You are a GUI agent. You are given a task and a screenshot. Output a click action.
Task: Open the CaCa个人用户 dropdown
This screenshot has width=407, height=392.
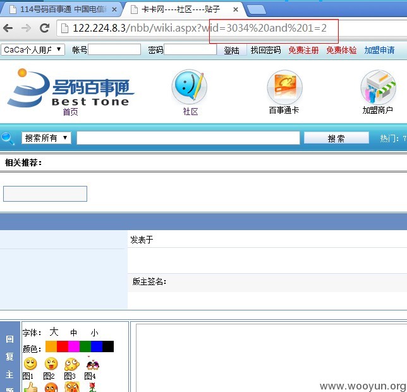[x=33, y=49]
